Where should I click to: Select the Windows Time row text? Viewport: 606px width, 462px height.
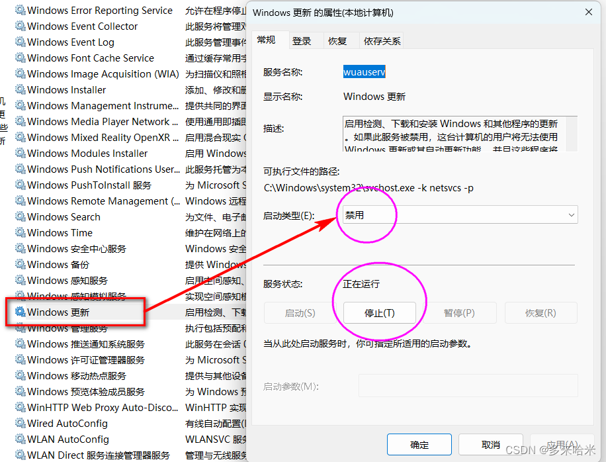(60, 233)
